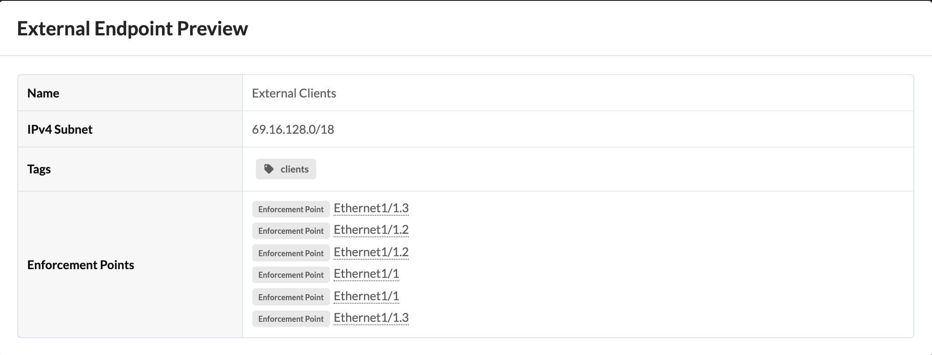Open the upper Ethernet1/1.2 link
Screen dimensions: 932x355
coord(371,230)
